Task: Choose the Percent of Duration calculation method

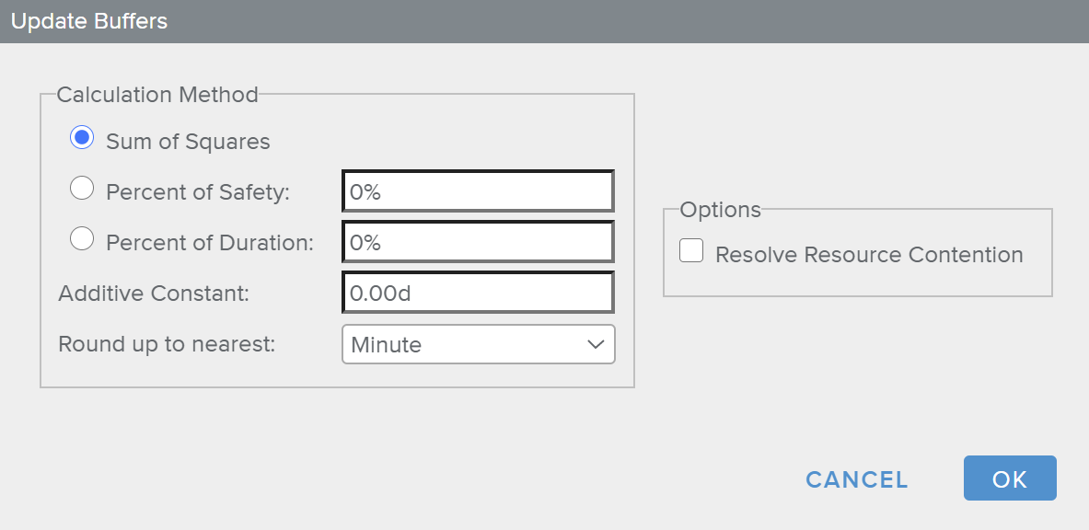Action: coord(82,238)
